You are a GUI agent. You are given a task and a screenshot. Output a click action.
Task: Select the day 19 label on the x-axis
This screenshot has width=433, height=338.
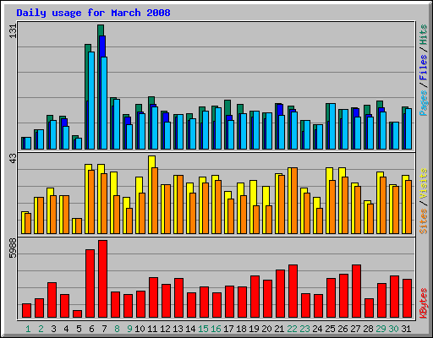pos(254,329)
